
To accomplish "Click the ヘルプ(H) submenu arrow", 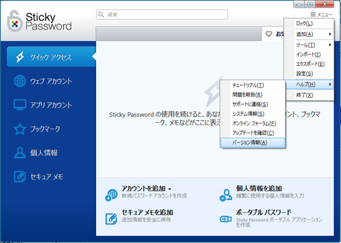I will pyautogui.click(x=330, y=84).
